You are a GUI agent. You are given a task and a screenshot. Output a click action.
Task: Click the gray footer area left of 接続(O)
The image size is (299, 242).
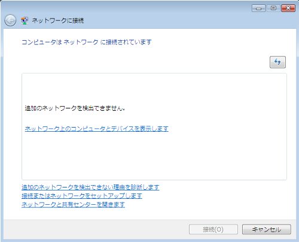coord(96,229)
